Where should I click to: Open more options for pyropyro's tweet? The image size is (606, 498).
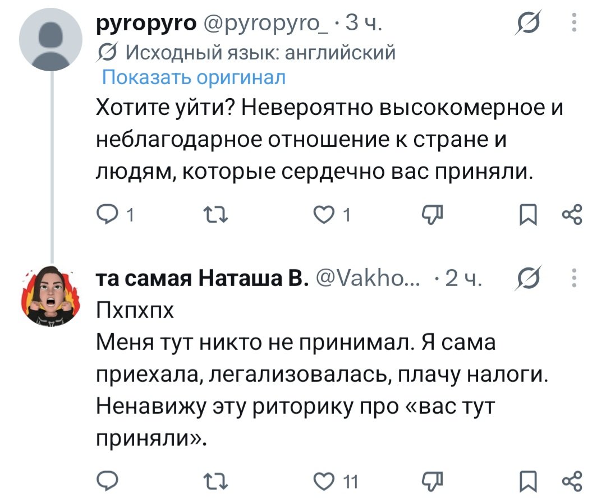pos(575,22)
